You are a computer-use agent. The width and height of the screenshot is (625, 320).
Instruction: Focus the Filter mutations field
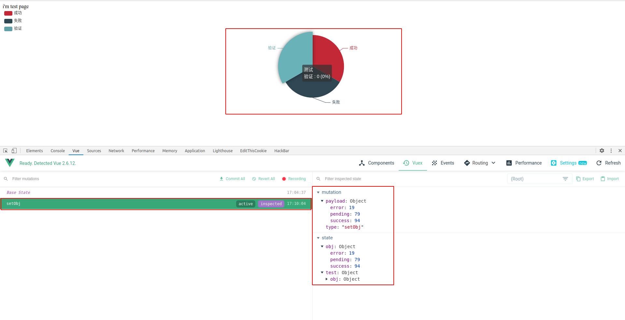click(111, 179)
